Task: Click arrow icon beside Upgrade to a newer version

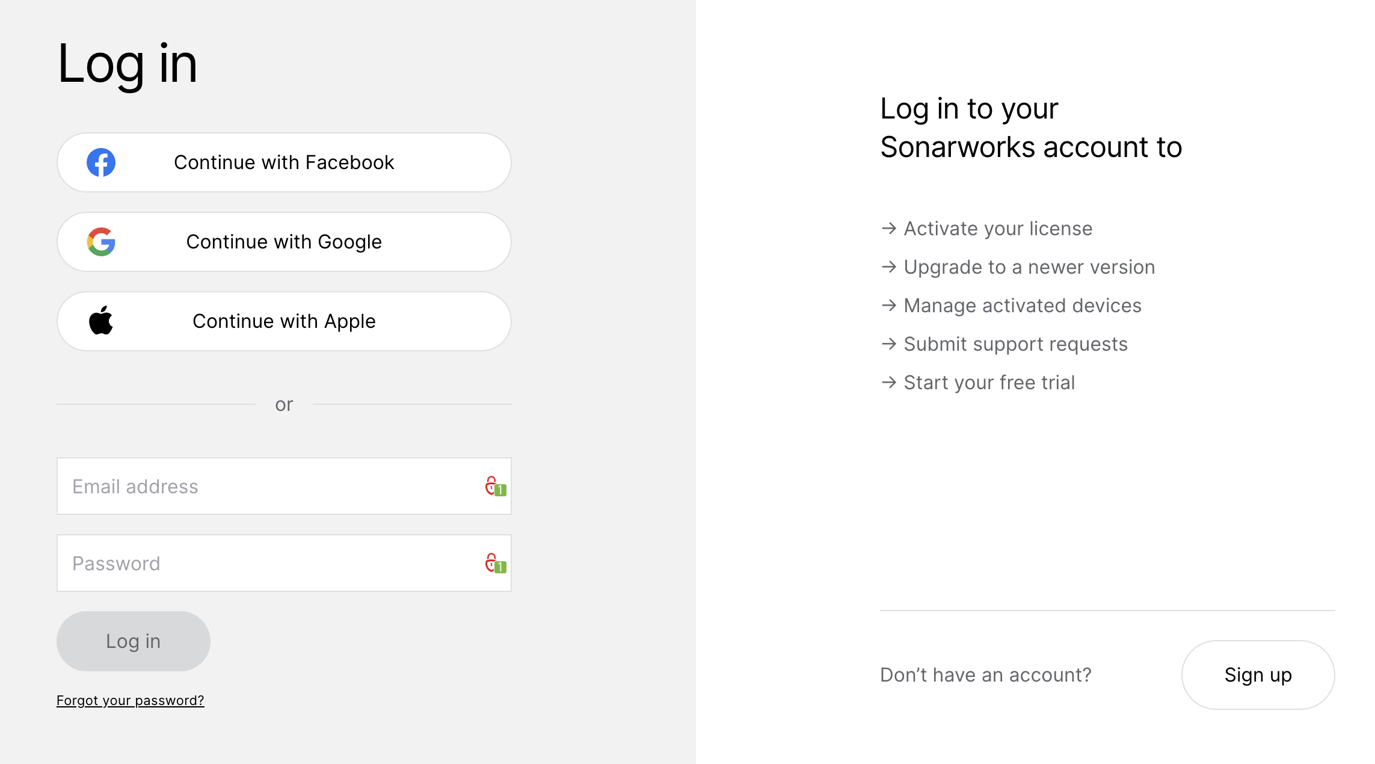Action: pyautogui.click(x=889, y=267)
